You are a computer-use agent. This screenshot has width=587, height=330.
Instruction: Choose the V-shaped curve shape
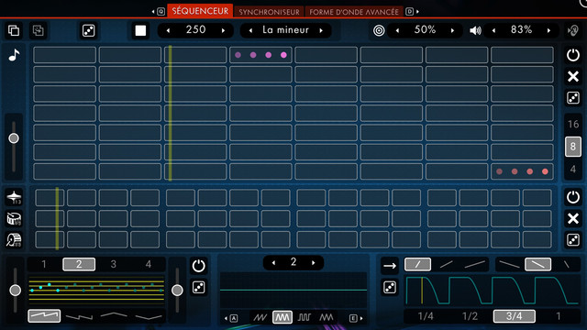click(149, 317)
